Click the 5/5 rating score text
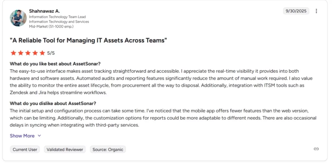 pos(51,53)
